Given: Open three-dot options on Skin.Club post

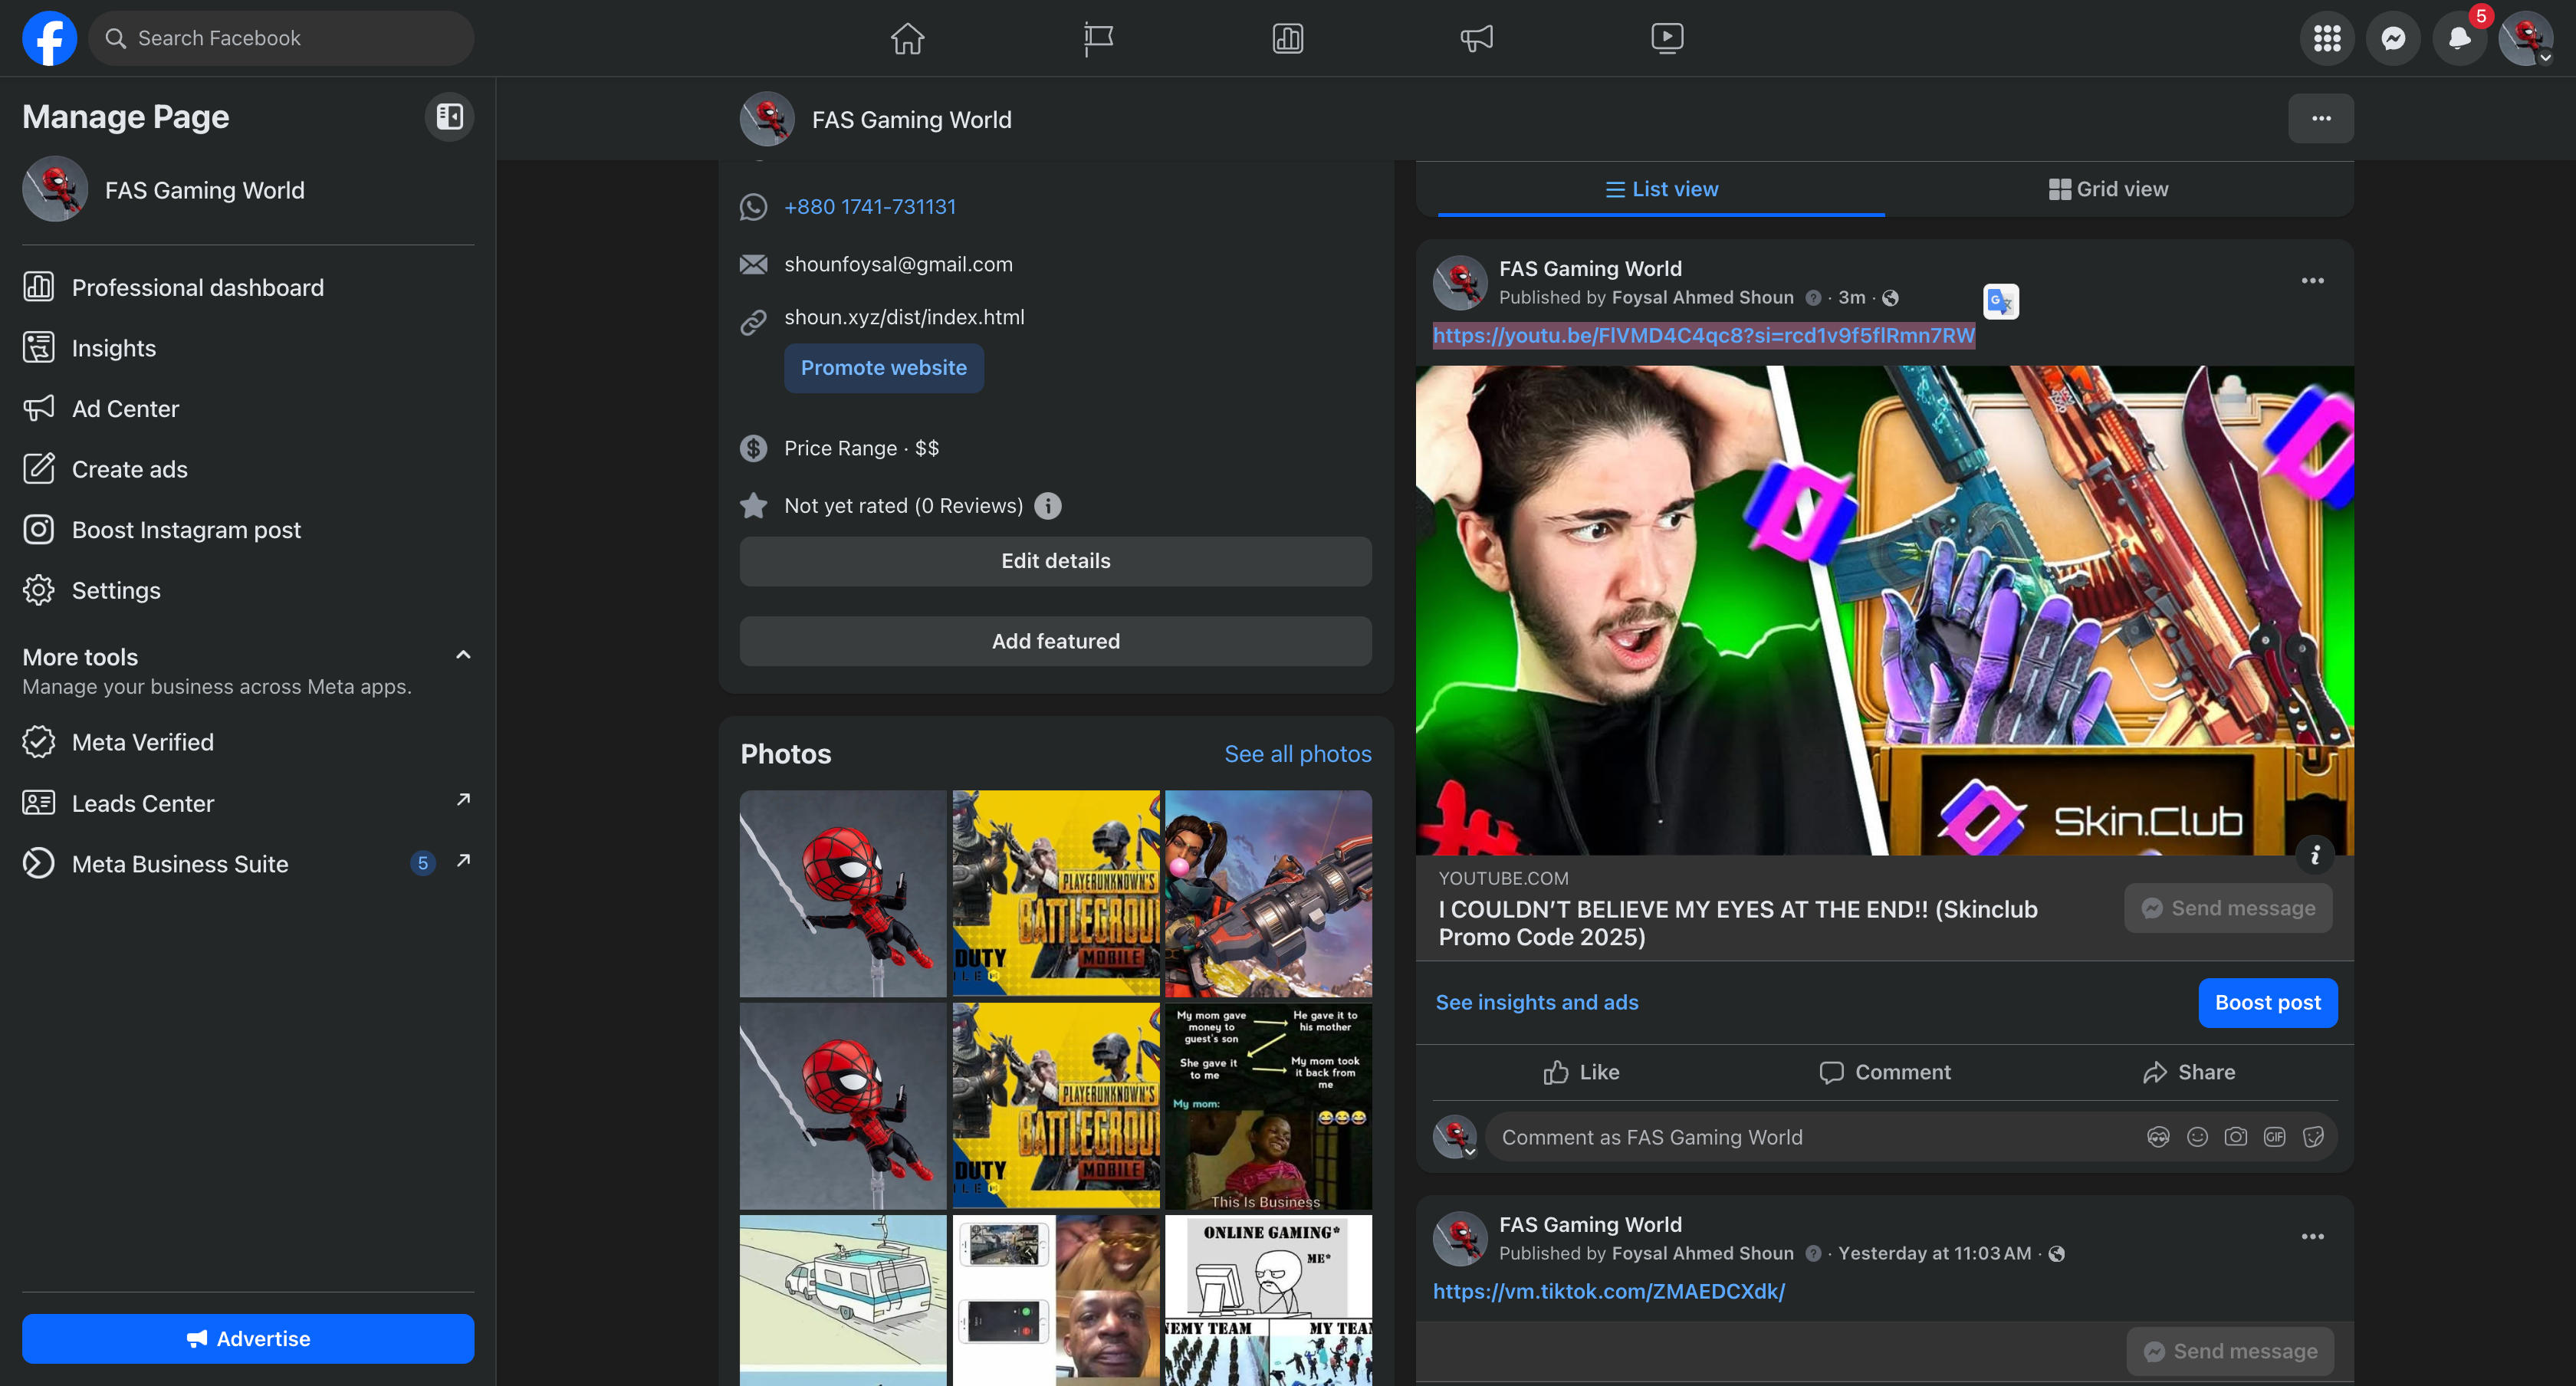Looking at the screenshot, I should click(x=2312, y=281).
